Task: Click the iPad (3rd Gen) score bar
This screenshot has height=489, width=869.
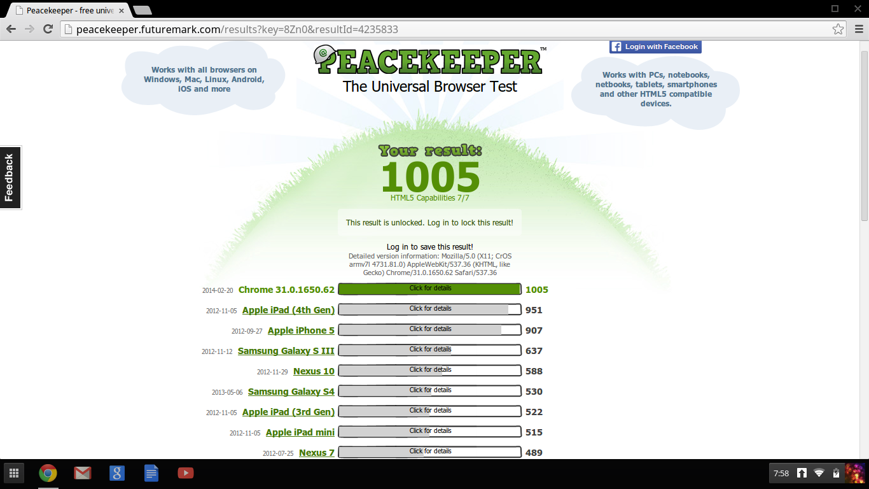Action: coord(430,411)
